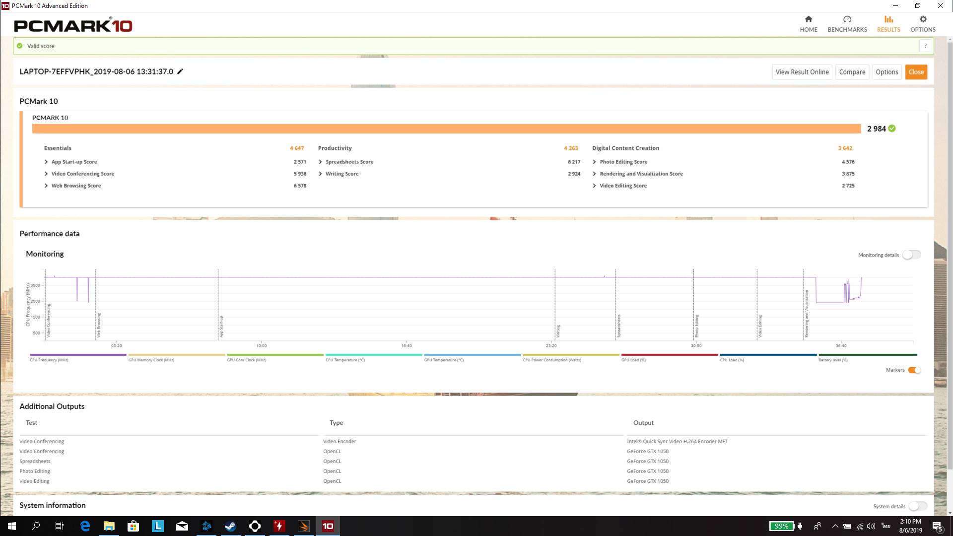Show hidden system tray icons
Screen dimensions: 953x536
[x=835, y=526]
